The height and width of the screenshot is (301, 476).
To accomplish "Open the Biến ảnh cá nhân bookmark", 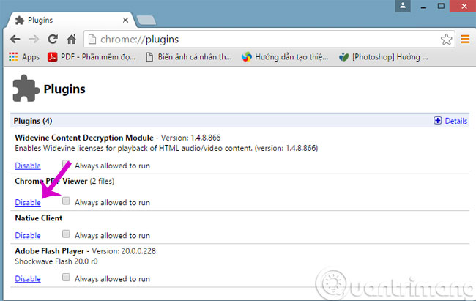I will [x=189, y=57].
